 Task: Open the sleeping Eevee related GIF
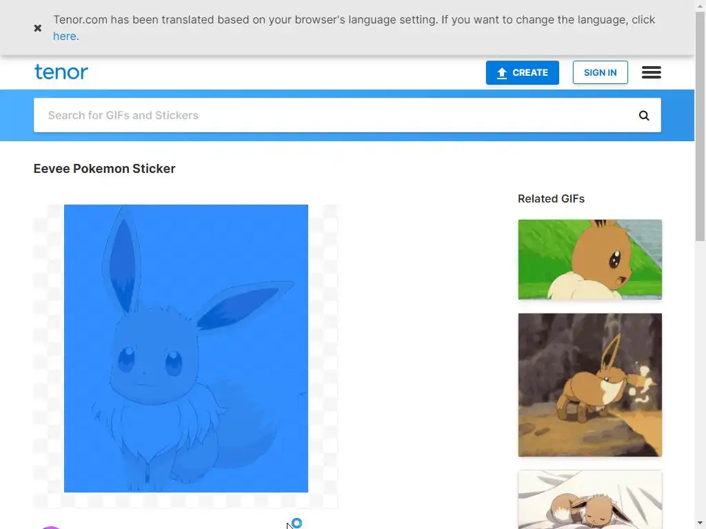point(590,500)
